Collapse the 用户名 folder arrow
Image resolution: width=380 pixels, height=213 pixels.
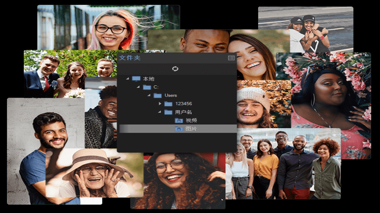[x=159, y=112]
